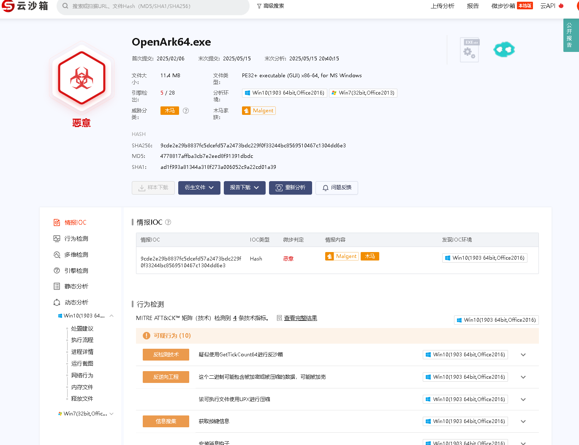The image size is (579, 445).
Task: Open 执行流程 tree item
Action: [x=82, y=340]
